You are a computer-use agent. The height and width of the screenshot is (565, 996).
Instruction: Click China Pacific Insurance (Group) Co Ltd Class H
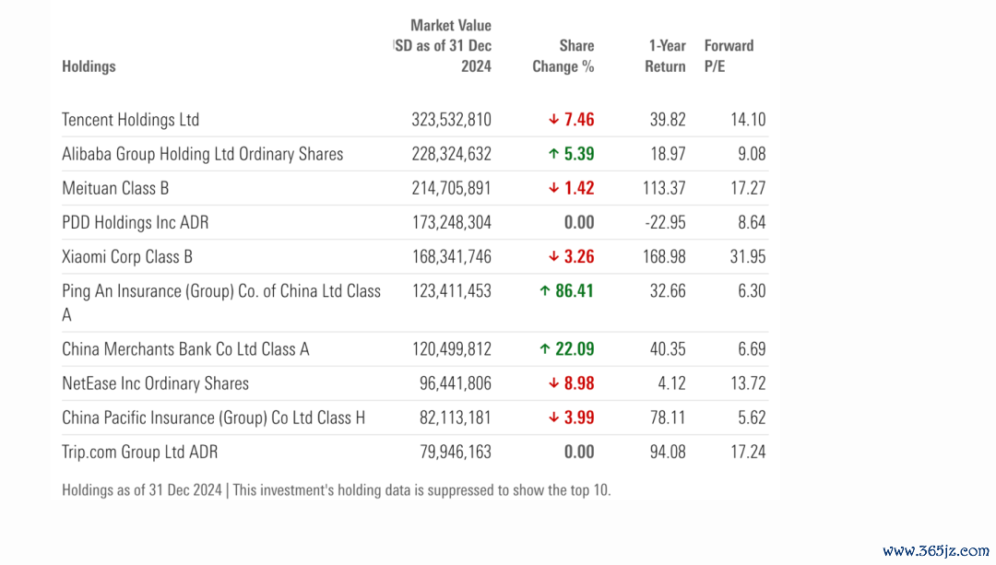[213, 418]
